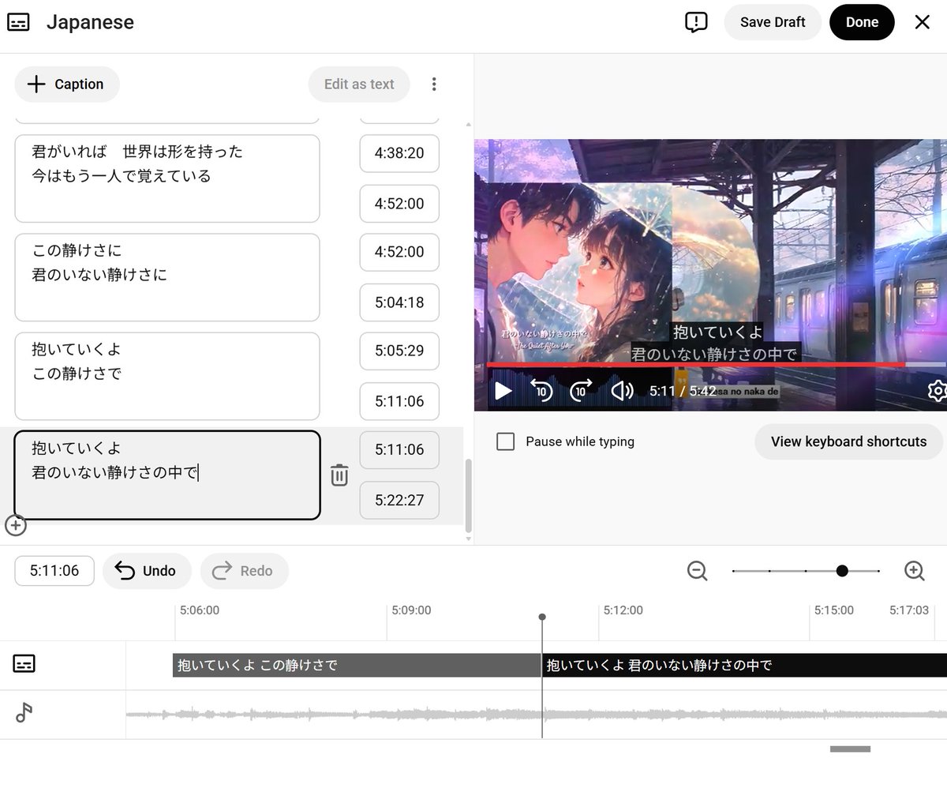Image resolution: width=947 pixels, height=792 pixels.
Task: Click the caption list vertical scrollbar
Action: pos(469,495)
